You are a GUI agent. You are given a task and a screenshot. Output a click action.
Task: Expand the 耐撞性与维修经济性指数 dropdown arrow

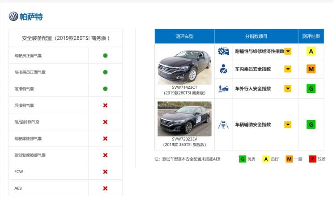[x=288, y=51]
